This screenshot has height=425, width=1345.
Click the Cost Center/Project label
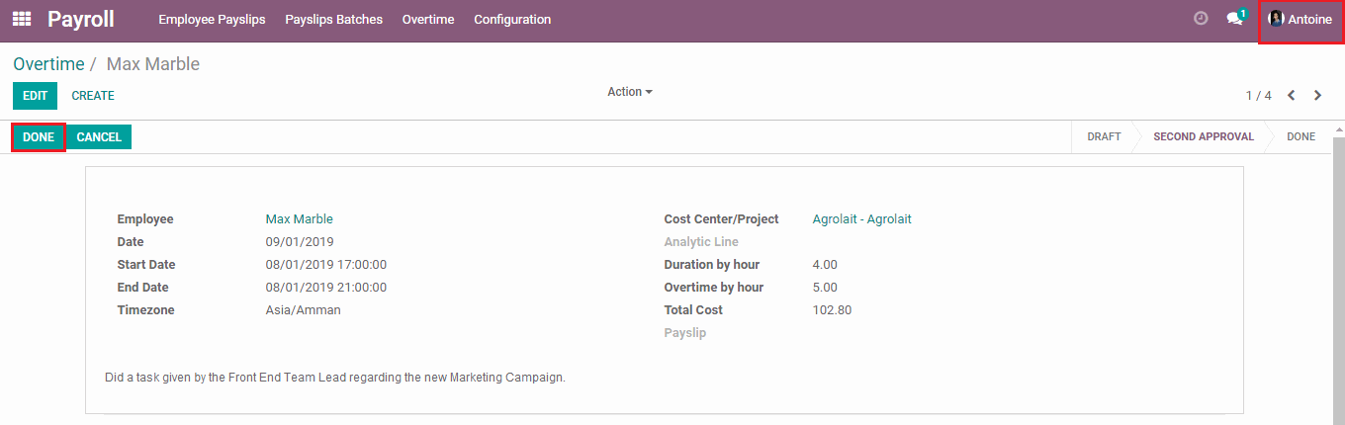722,219
